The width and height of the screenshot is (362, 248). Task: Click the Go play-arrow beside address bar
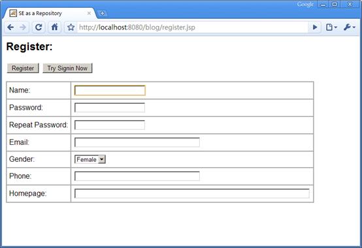click(x=315, y=27)
